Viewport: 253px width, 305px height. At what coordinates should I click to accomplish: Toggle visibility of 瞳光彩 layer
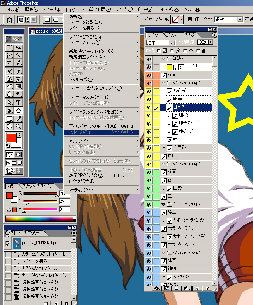click(149, 124)
